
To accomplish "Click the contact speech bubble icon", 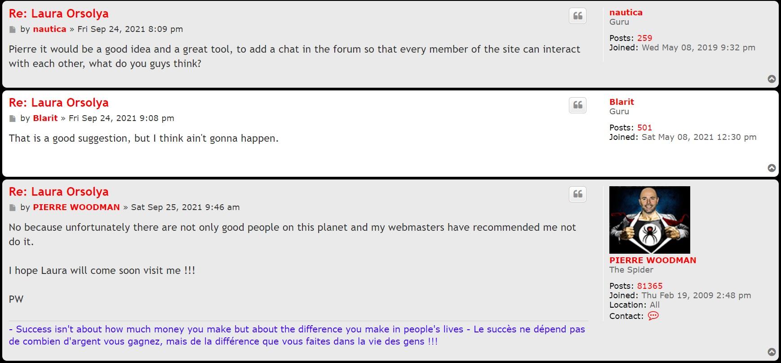I will pos(653,316).
